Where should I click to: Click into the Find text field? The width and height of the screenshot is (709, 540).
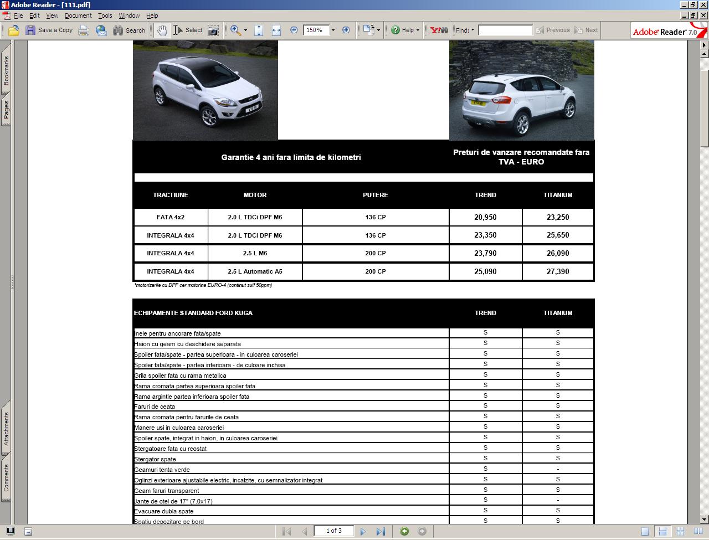[x=505, y=30]
